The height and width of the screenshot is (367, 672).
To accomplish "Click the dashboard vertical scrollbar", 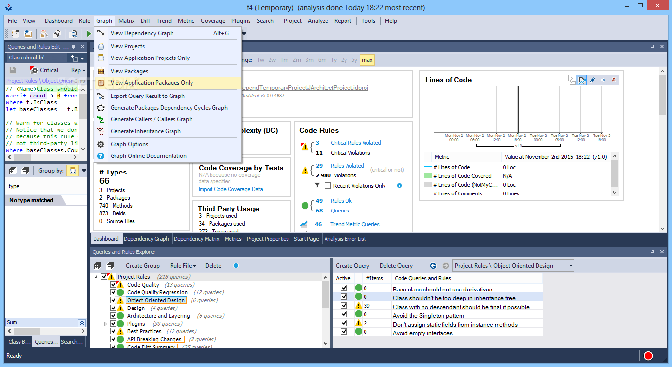I will (662, 149).
